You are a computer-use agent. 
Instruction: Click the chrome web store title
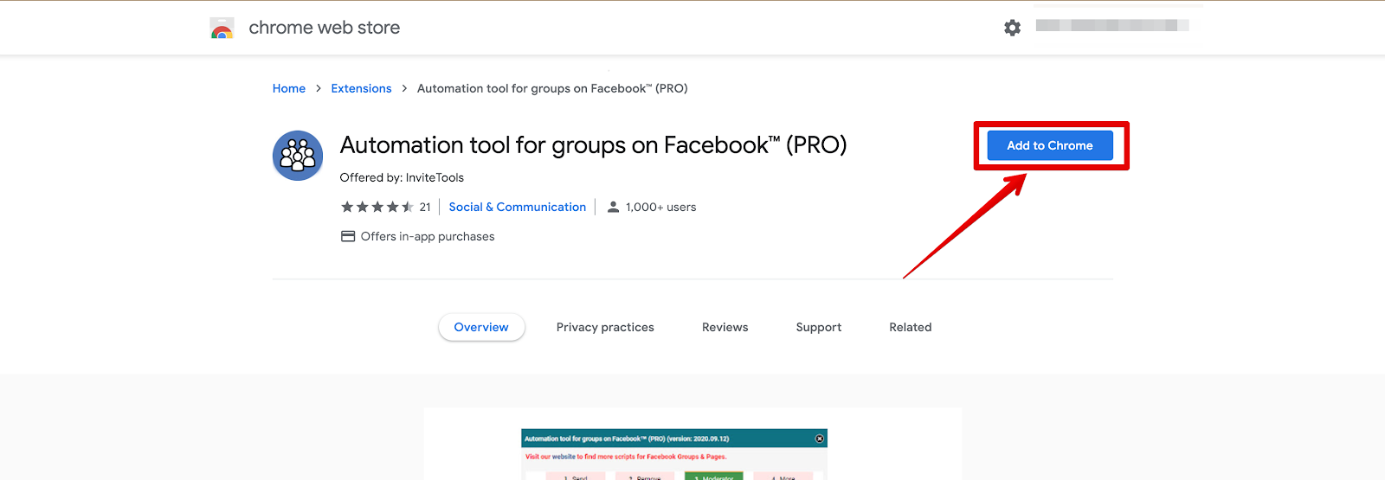pyautogui.click(x=325, y=28)
